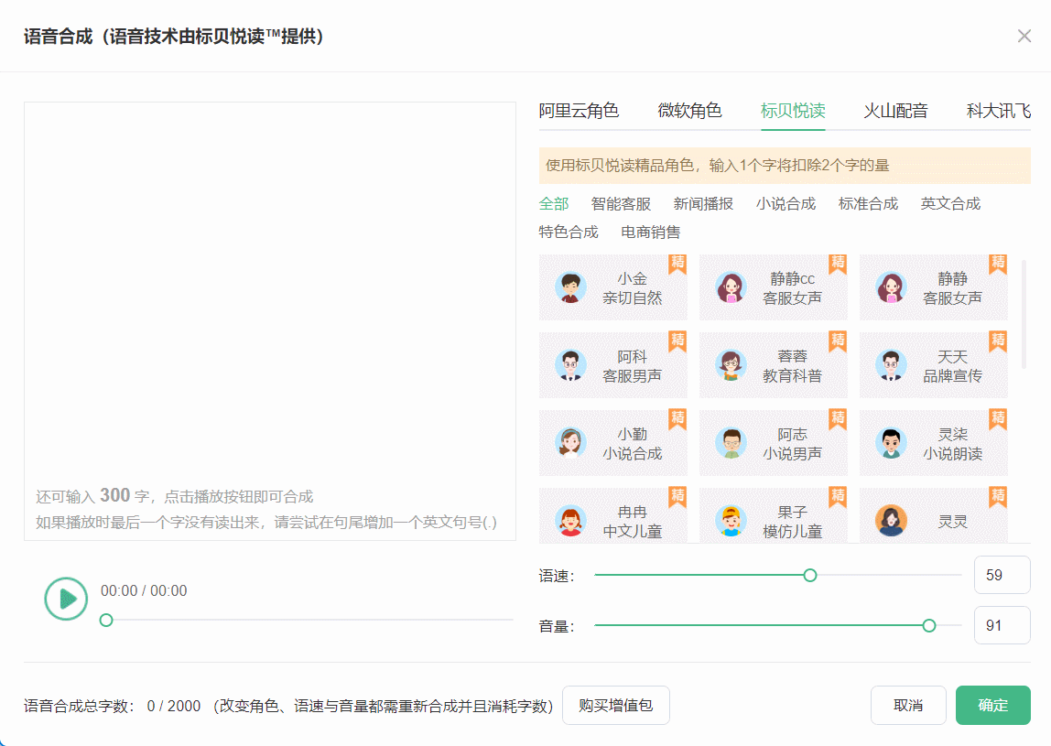Image resolution: width=1051 pixels, height=746 pixels.
Task: Pick the 冉冉 中文儿童 avatar
Action: (x=570, y=522)
